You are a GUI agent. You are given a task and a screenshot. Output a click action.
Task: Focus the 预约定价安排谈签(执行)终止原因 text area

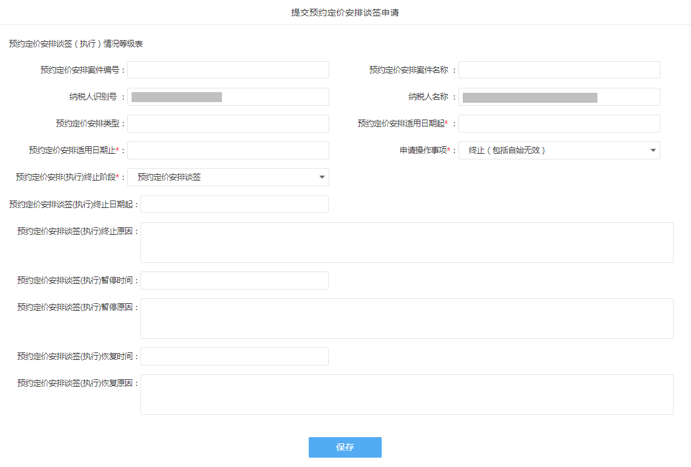coord(407,242)
